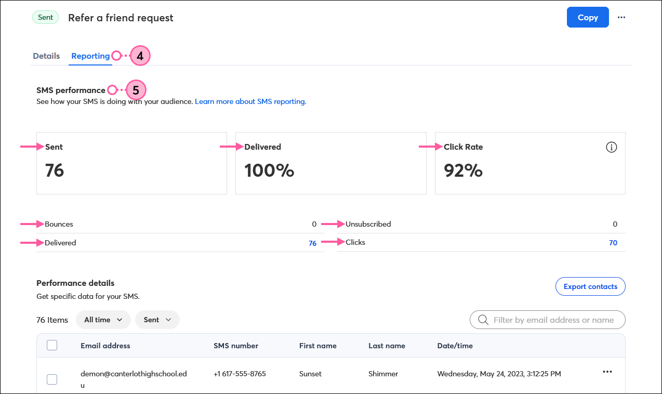Toggle the select-all checkbox in table header

(52, 345)
